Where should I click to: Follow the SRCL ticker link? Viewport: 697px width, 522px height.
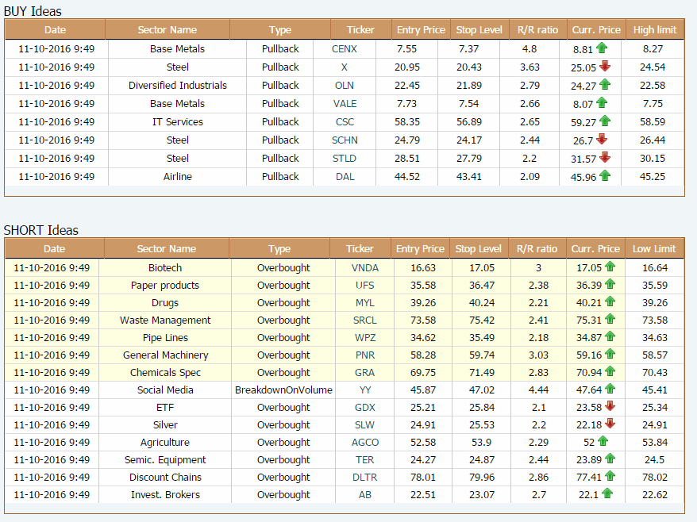point(365,320)
